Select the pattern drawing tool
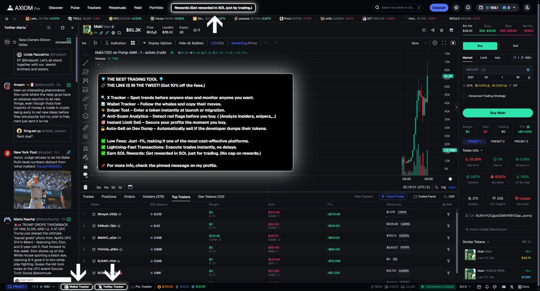The width and height of the screenshot is (540, 291). (85, 80)
